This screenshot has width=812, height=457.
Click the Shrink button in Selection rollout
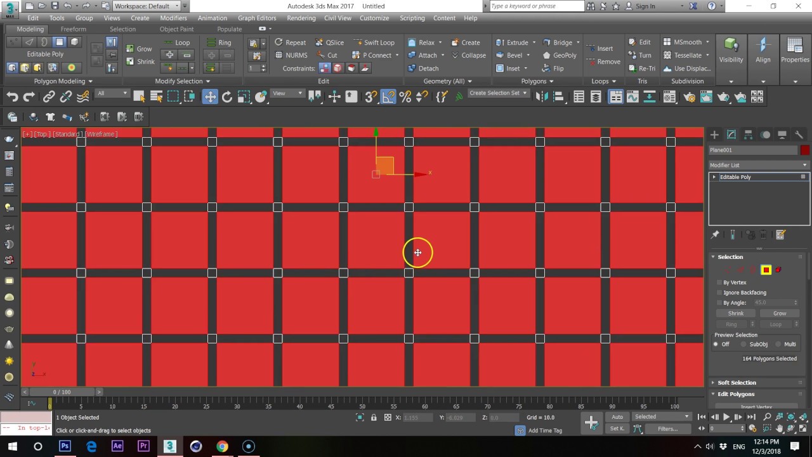tap(736, 314)
